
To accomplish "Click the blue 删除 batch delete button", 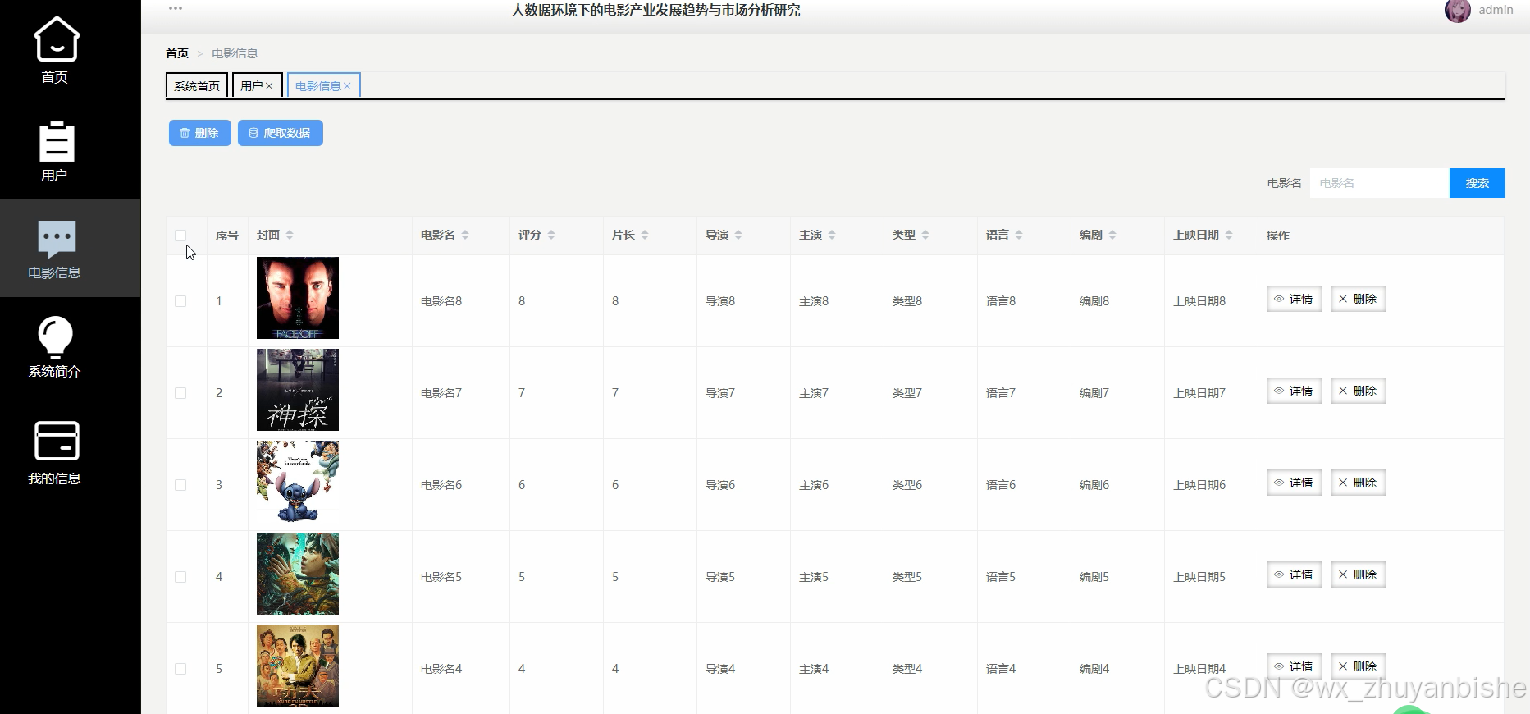I will point(199,133).
